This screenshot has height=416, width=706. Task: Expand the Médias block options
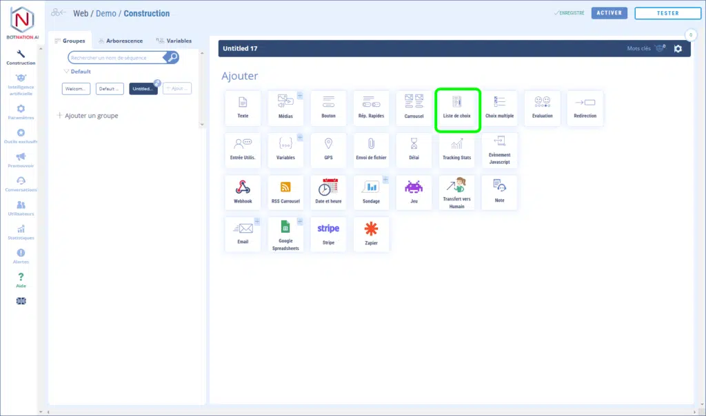pos(300,95)
